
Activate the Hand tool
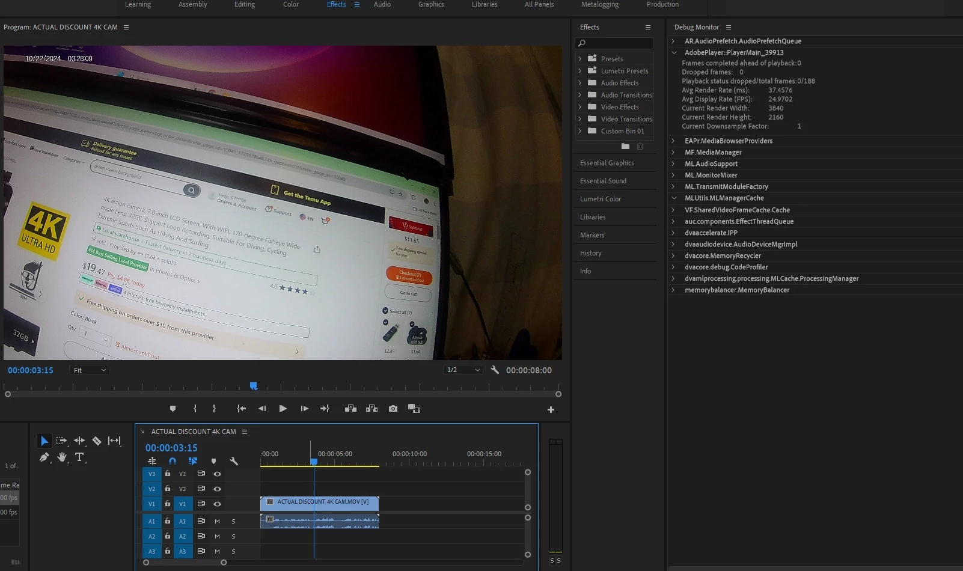(62, 457)
